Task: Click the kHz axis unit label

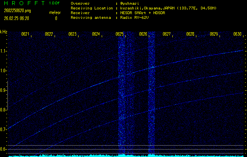Action: (4, 32)
